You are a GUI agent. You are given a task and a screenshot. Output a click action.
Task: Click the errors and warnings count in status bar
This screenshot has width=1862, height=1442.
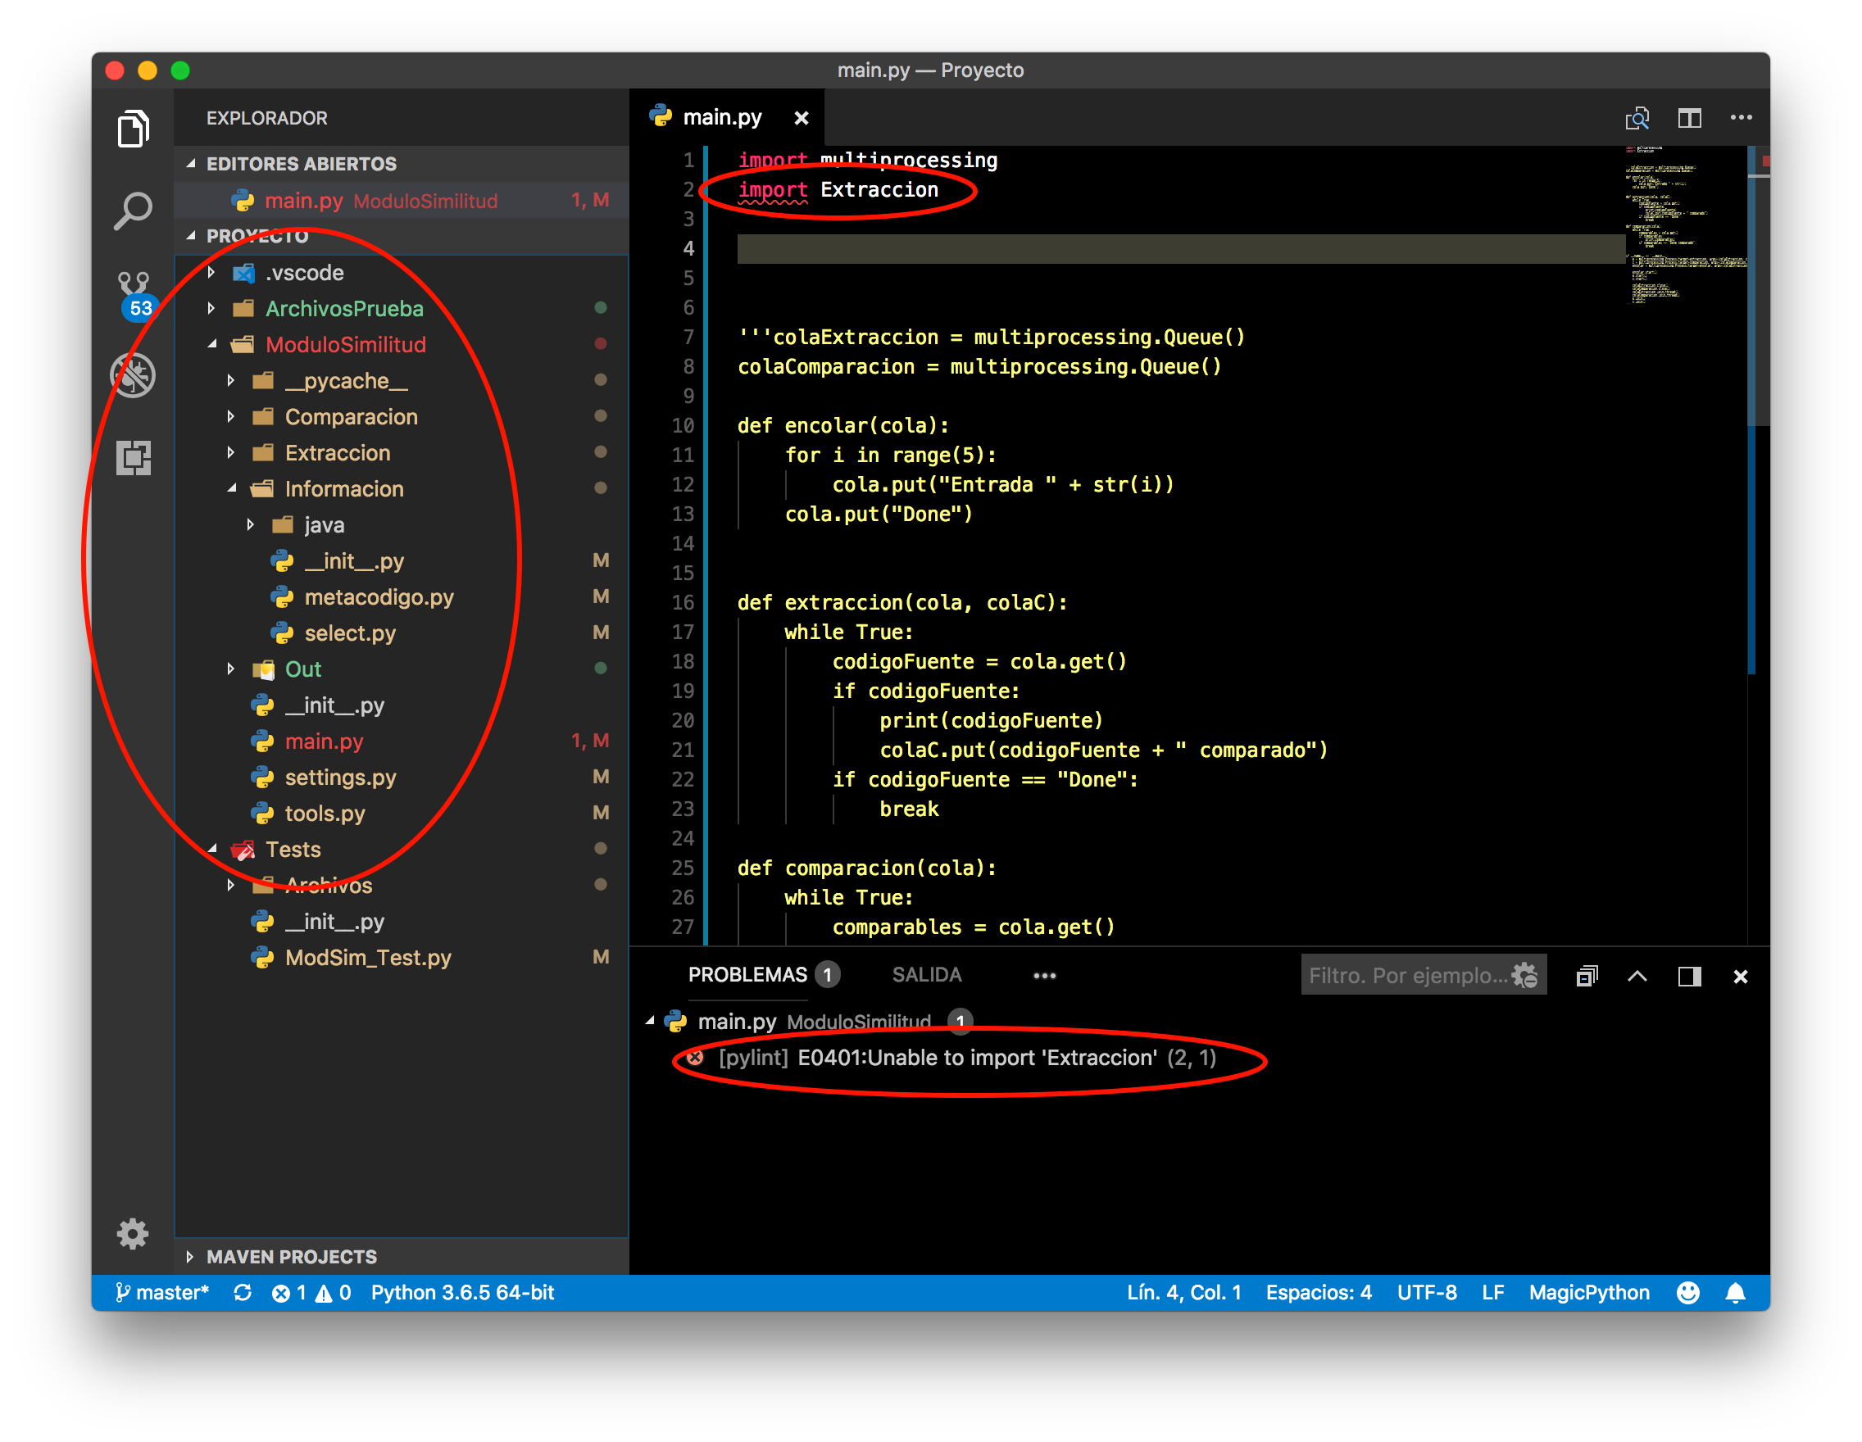(x=311, y=1293)
